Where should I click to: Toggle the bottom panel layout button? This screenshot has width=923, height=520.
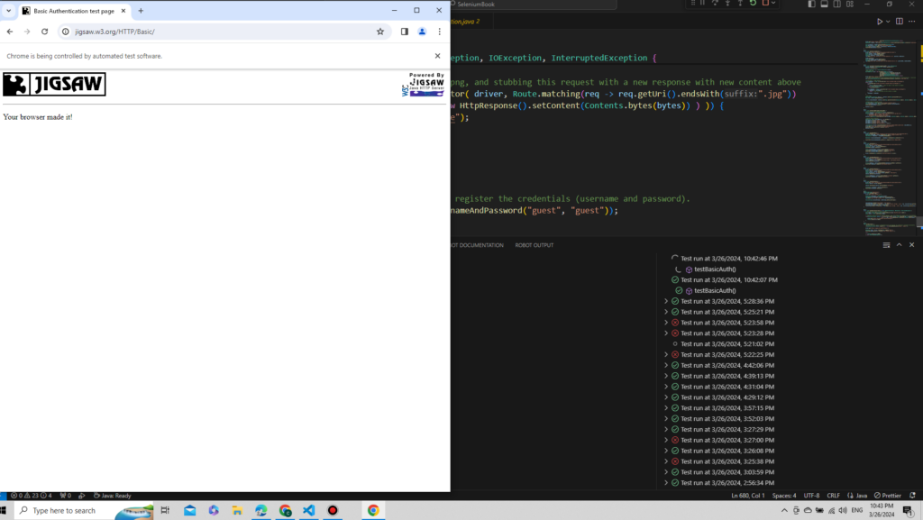click(823, 4)
